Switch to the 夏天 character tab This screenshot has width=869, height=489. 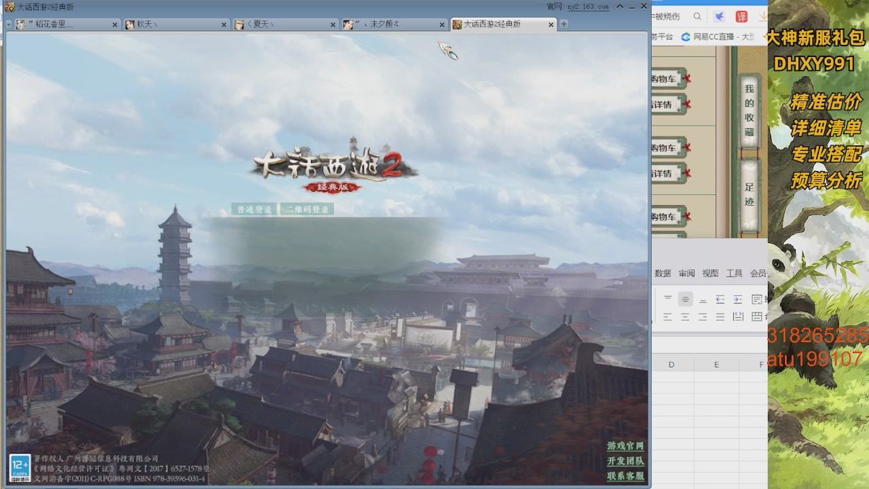(x=286, y=24)
